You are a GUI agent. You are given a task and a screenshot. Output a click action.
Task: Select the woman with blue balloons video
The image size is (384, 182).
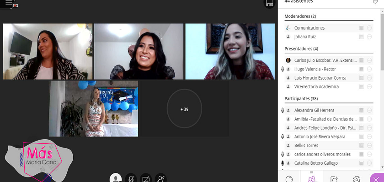pos(93,109)
